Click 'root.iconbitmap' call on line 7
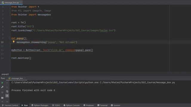The image size is (191, 107). pyautogui.click(x=21, y=30)
